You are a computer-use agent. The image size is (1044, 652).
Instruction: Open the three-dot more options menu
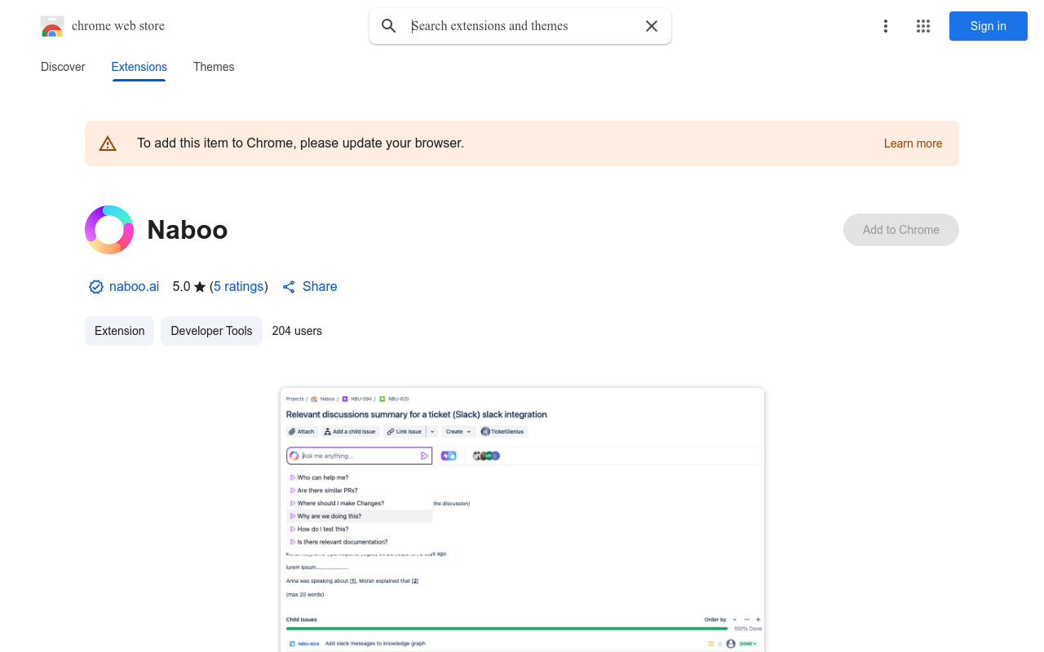[x=886, y=26]
